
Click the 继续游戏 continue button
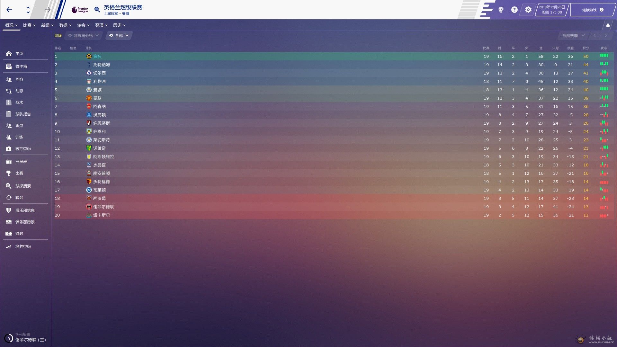(592, 10)
